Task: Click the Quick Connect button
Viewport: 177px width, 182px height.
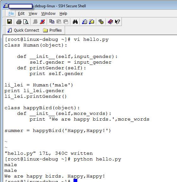Action: coord(23,30)
